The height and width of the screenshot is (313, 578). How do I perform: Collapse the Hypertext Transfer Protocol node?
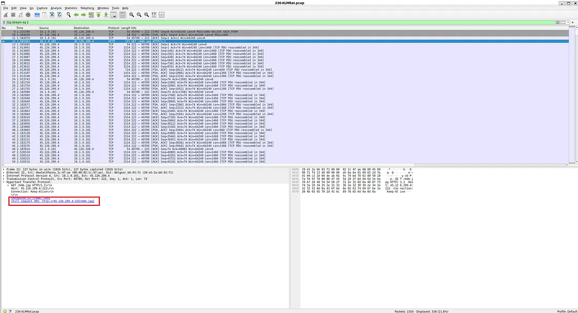[x=4, y=182]
